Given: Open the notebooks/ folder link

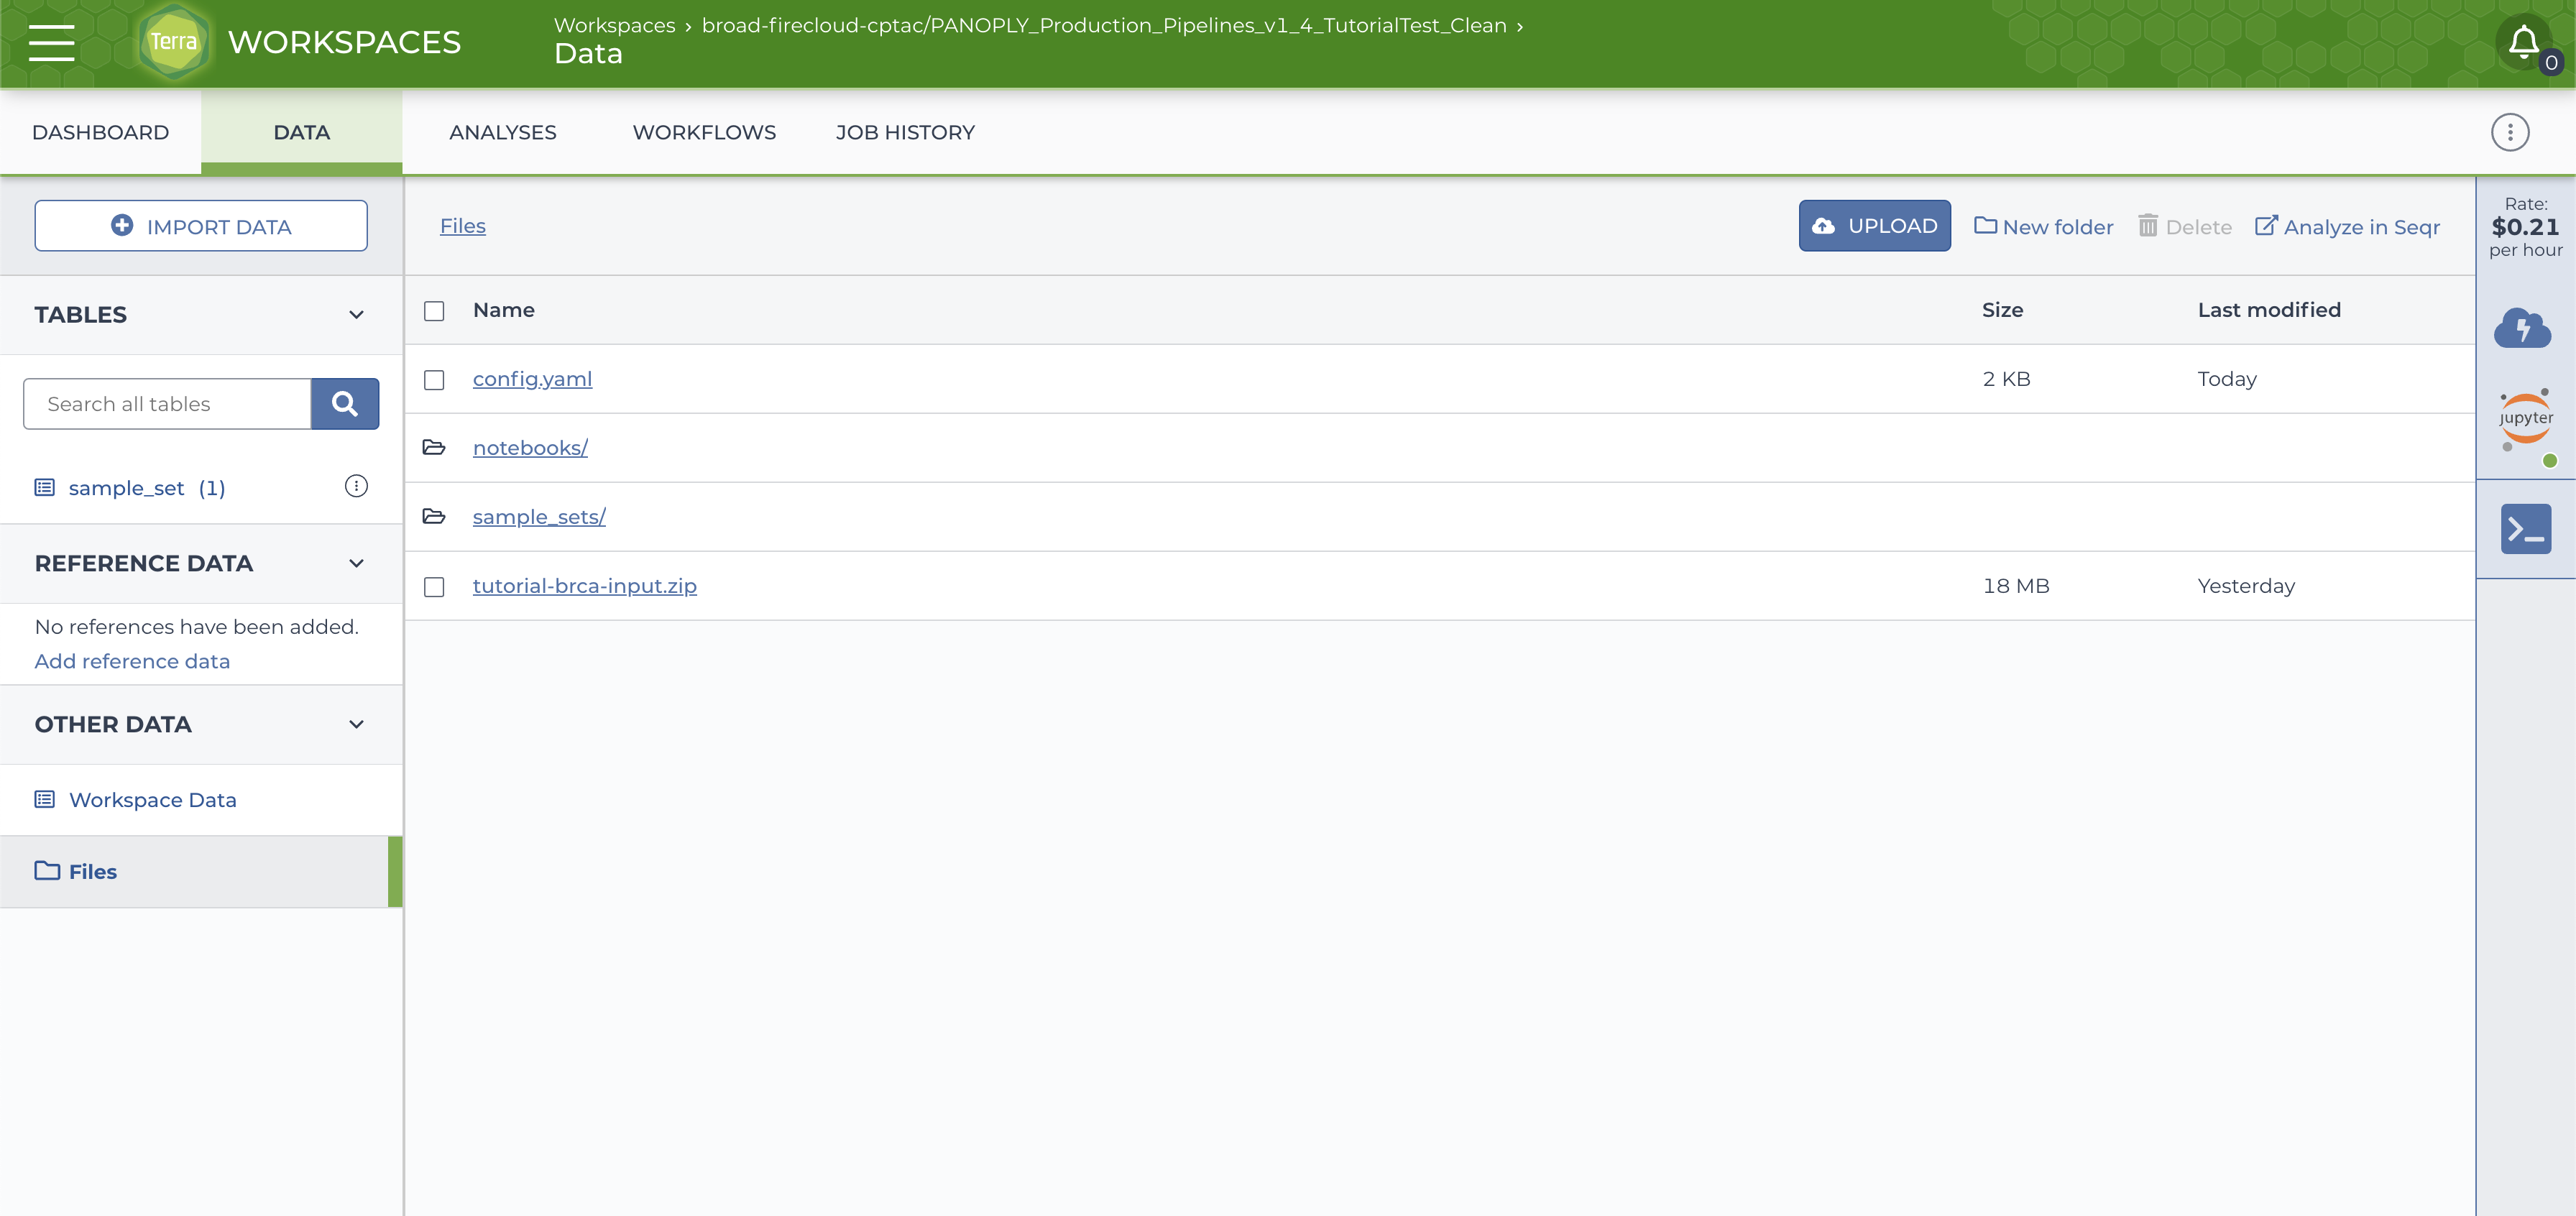Looking at the screenshot, I should (530, 448).
